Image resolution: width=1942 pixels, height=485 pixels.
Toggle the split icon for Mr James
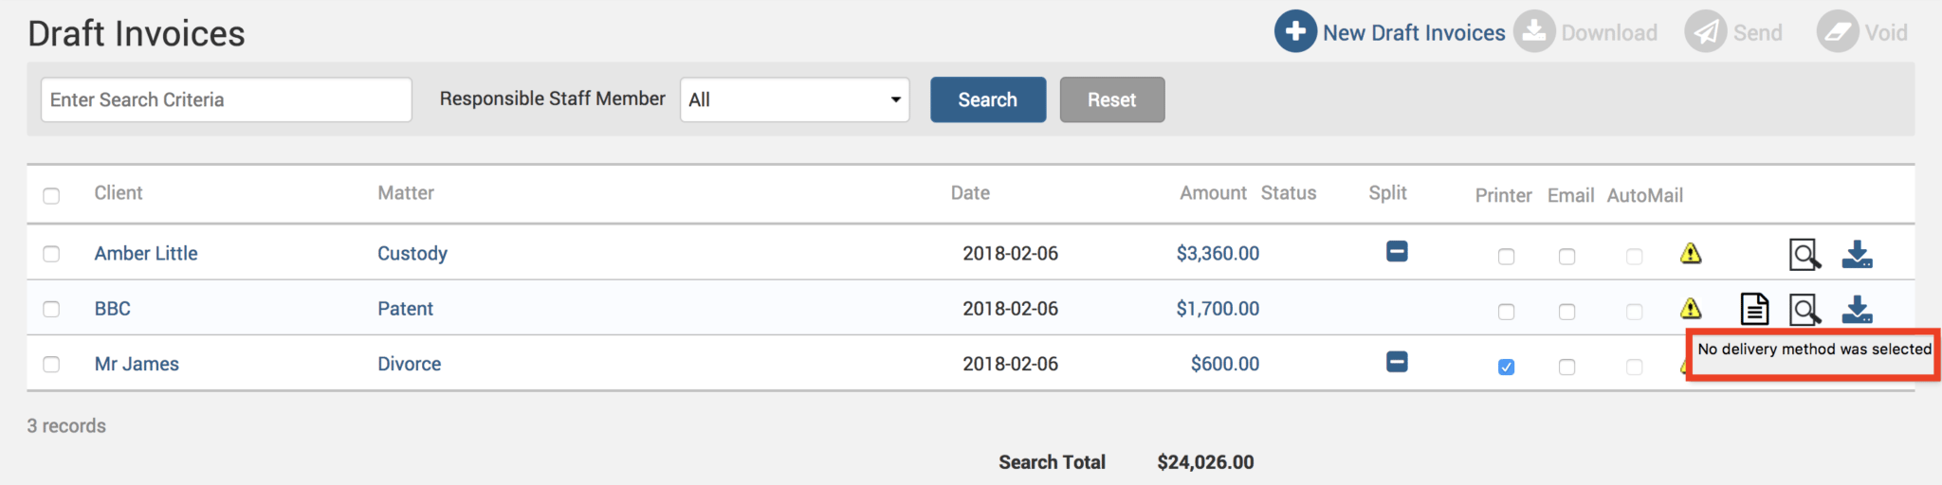(x=1397, y=362)
